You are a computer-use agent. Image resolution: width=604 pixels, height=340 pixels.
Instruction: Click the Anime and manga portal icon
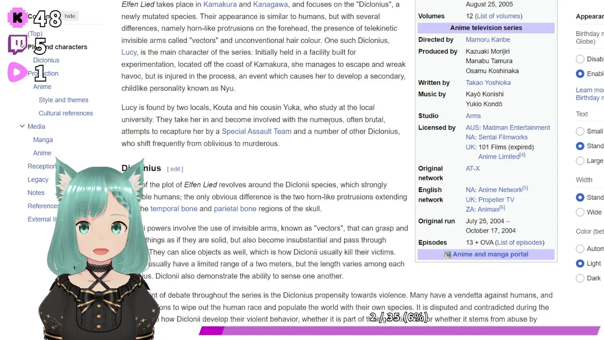[447, 255]
